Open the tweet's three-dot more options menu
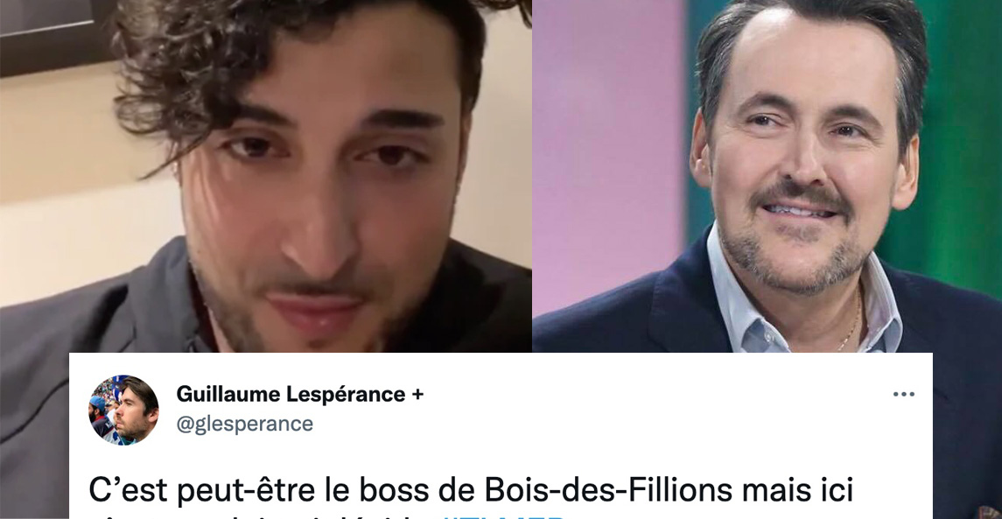 coord(904,395)
